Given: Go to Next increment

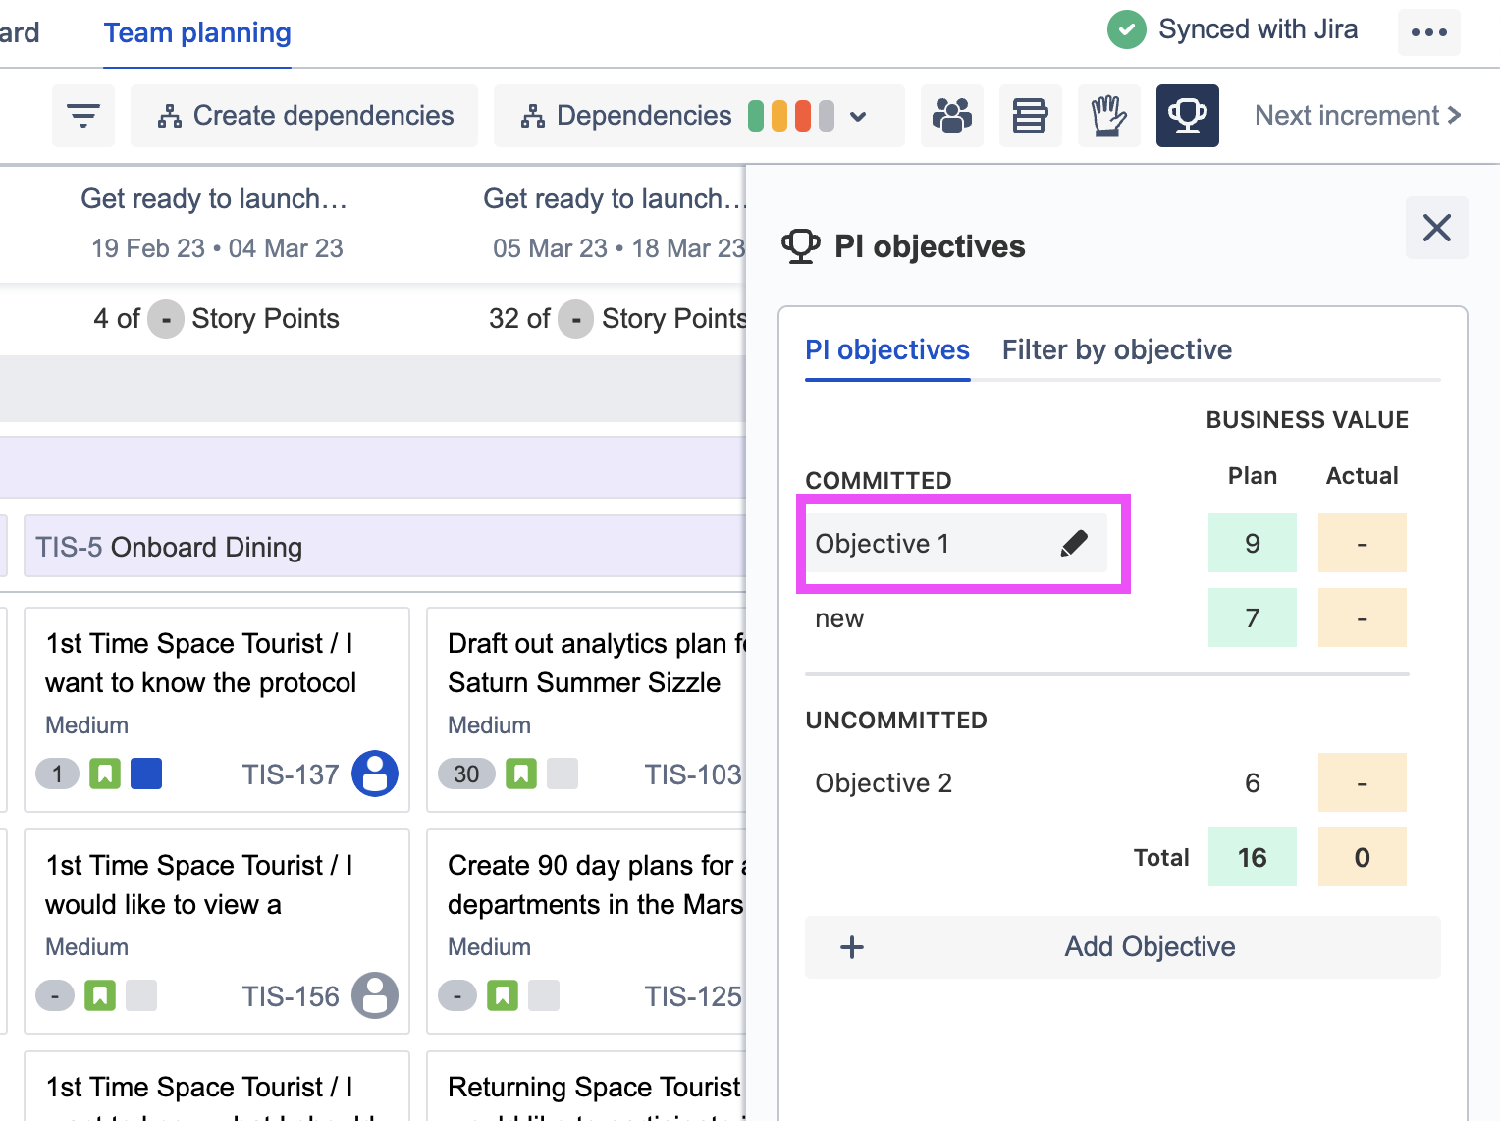Looking at the screenshot, I should (1357, 116).
